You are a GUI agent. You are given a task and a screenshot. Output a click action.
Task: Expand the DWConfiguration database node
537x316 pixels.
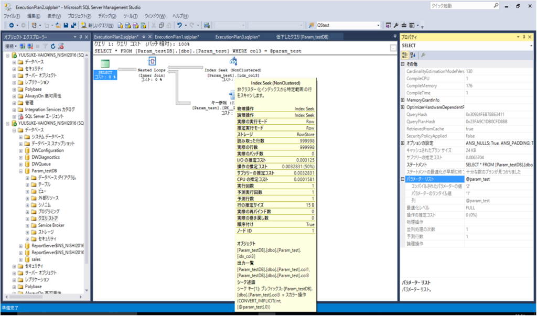[20, 150]
